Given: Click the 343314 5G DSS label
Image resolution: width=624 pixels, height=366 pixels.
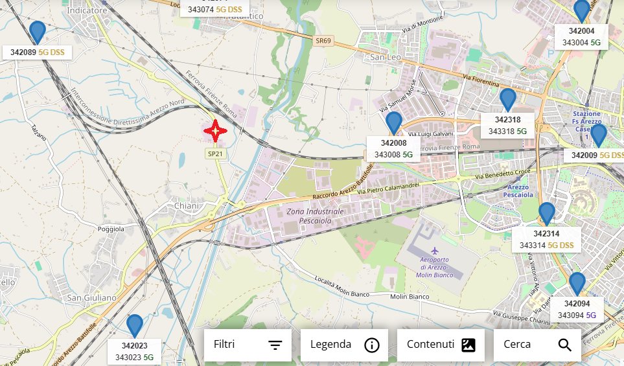Looking at the screenshot, I should (547, 246).
